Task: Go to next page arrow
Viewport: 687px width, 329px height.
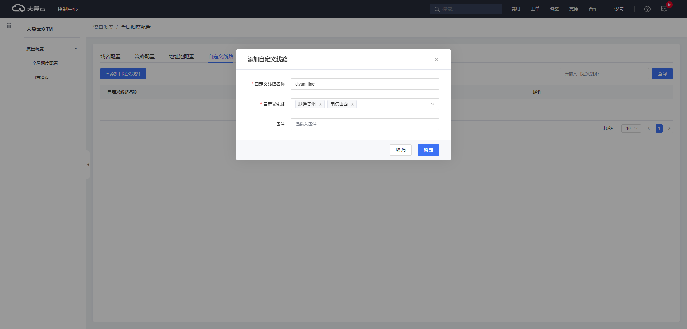Action: coord(669,129)
